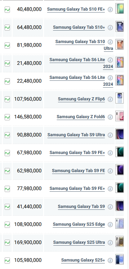Open price chart for Galaxy Tab S10 FE+
This screenshot has width=129, height=269.
pyautogui.click(x=7, y=10)
